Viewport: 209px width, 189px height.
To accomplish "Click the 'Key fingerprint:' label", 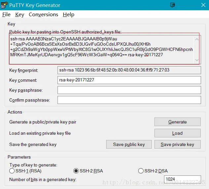I will pyautogui.click(x=23, y=70).
